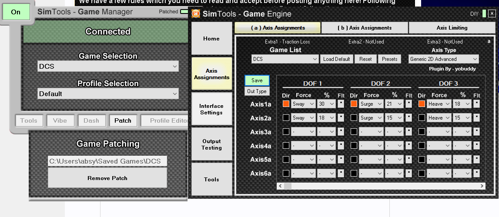Switch to Axis Limiting tab

coord(452,28)
